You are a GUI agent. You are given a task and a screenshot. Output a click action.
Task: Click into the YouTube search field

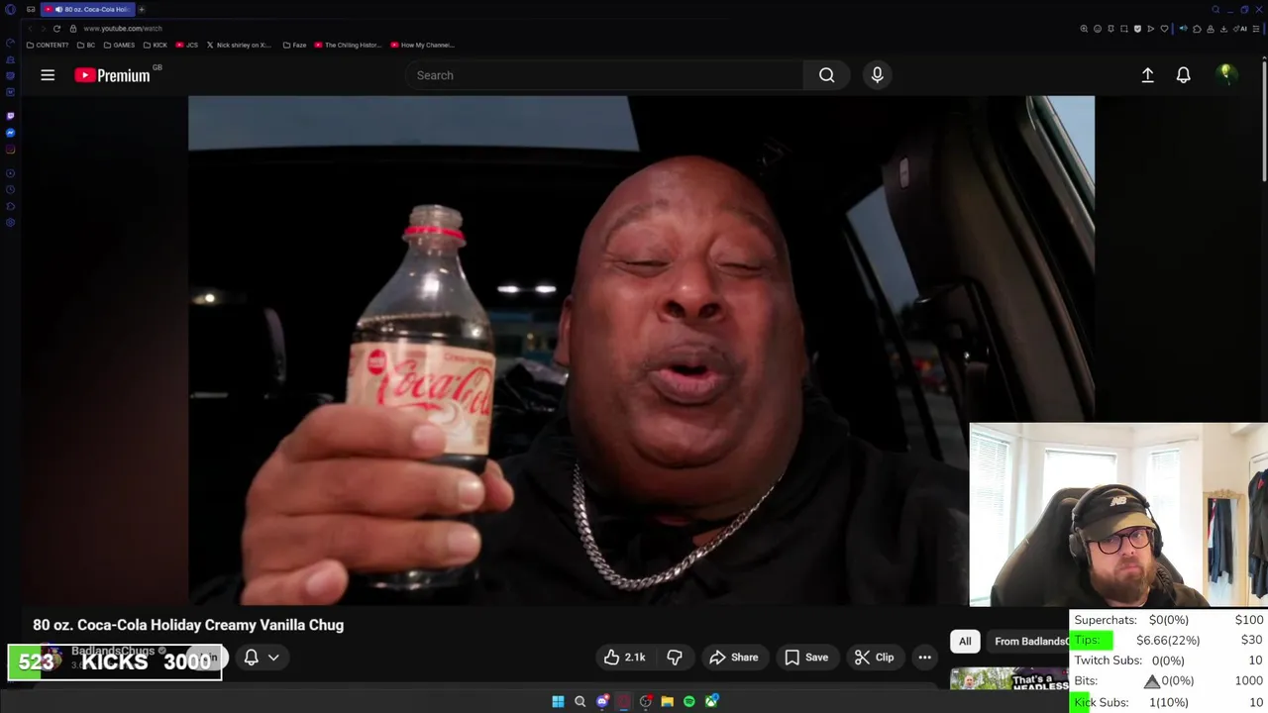click(x=604, y=75)
